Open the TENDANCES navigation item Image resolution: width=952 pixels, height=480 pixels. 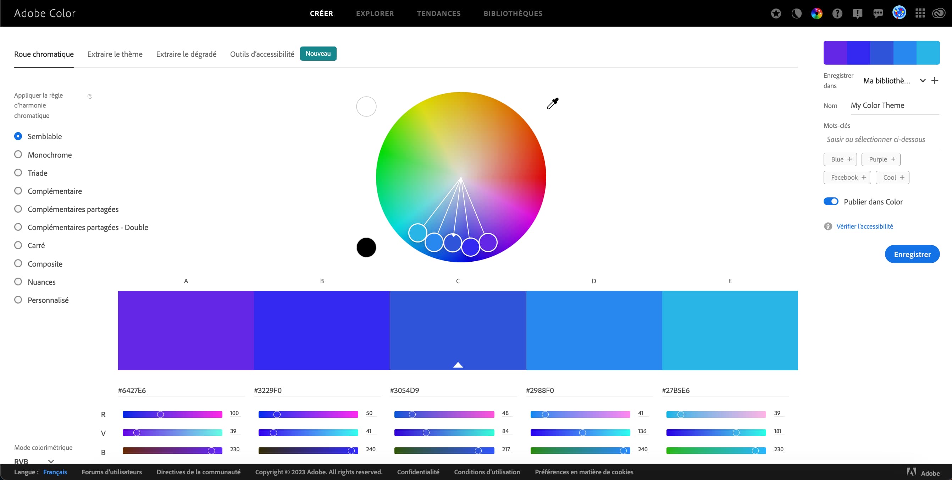point(439,13)
